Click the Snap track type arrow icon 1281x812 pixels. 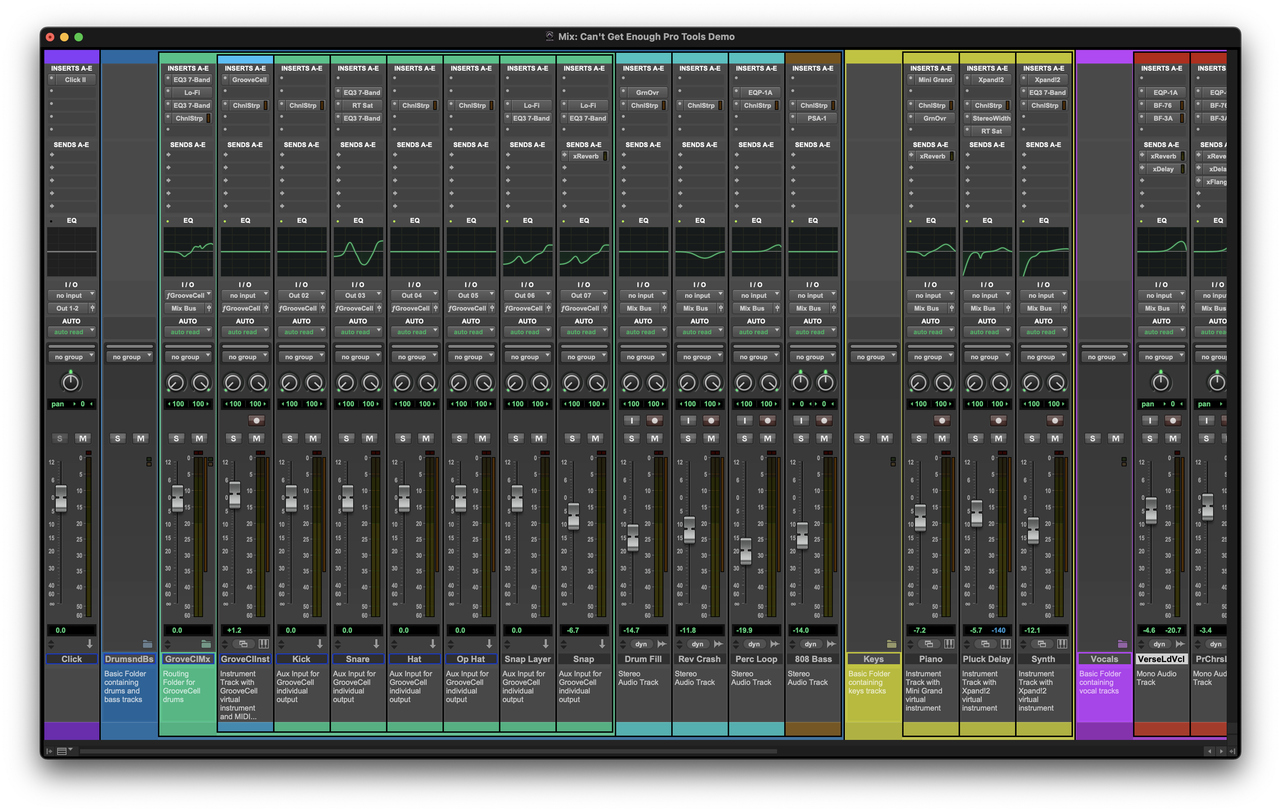pos(602,644)
